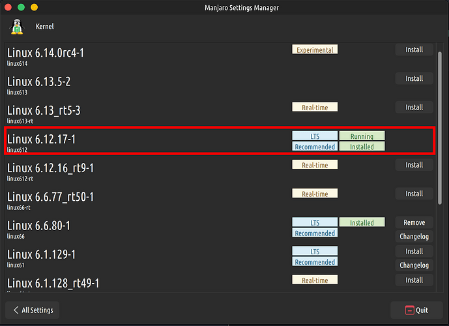Image resolution: width=449 pixels, height=326 pixels.
Task: Click the kernel list vertical scrollbar
Action: tap(440, 128)
